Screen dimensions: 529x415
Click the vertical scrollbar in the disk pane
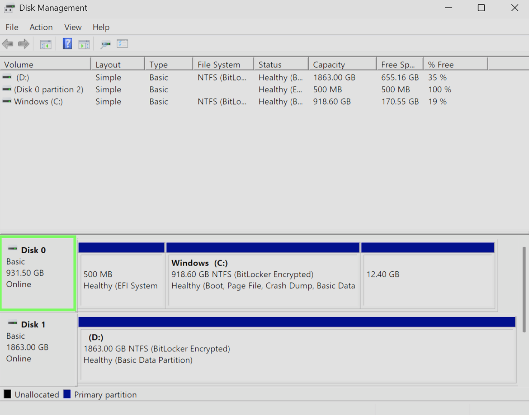pyautogui.click(x=524, y=289)
